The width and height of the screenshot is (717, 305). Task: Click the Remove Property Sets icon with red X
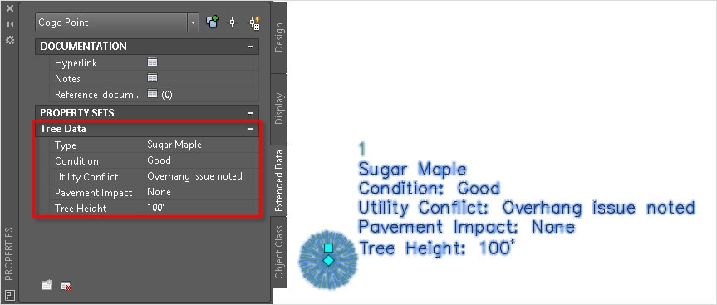tap(66, 286)
